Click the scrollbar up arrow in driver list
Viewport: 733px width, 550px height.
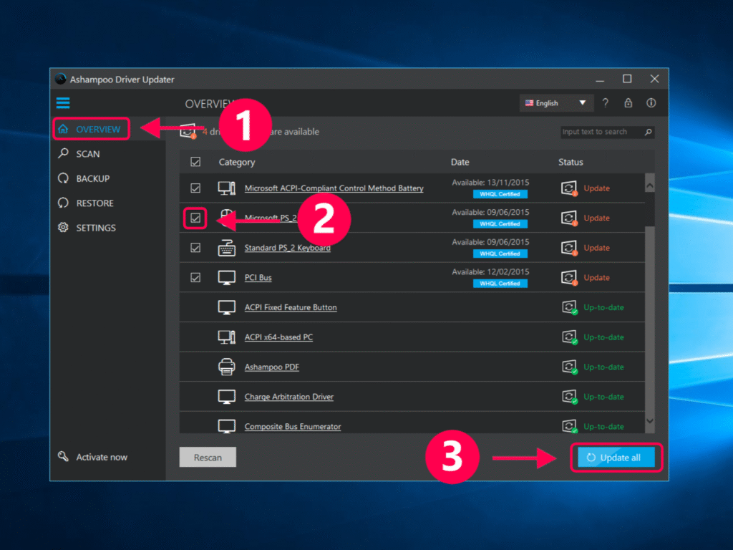pos(649,185)
